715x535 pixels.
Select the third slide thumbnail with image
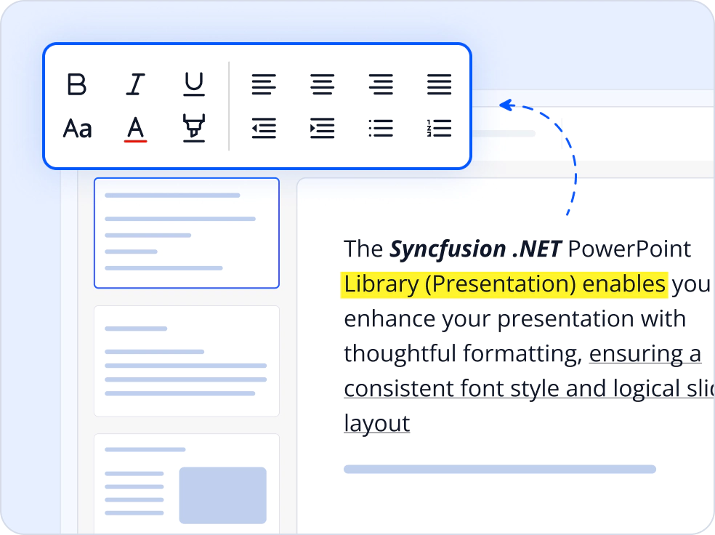[x=187, y=483]
